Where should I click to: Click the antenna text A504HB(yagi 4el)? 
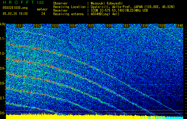[105, 14]
